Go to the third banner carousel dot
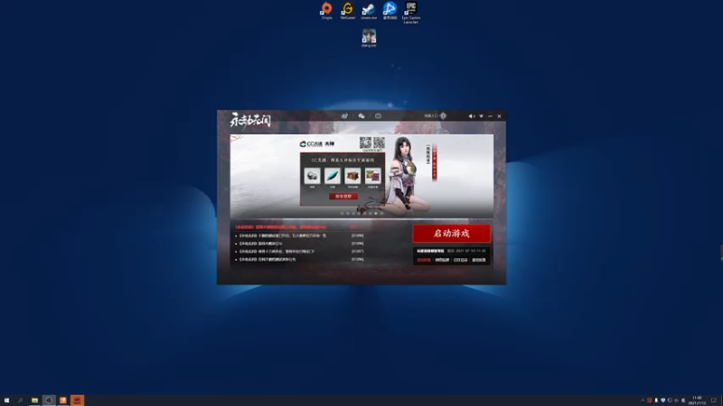Viewport: 723px width, 406px height. click(x=353, y=214)
